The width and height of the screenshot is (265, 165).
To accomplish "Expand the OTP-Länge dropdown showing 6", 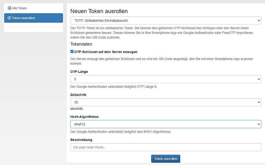I will coord(166,79).
